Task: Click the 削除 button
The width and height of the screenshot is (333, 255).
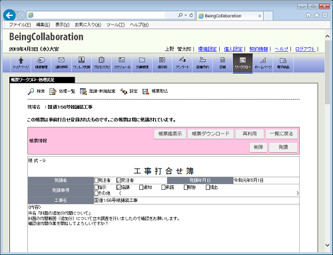Action: pyautogui.click(x=258, y=147)
